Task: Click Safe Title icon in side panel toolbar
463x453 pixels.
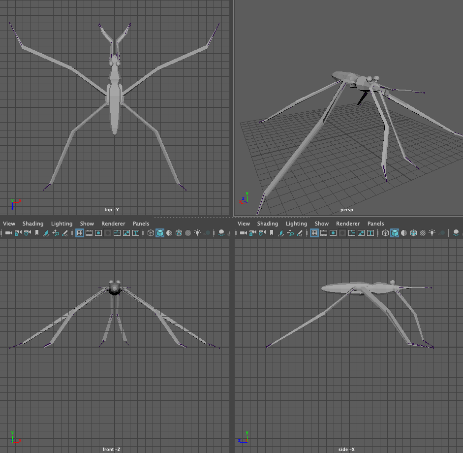Action: coord(370,233)
